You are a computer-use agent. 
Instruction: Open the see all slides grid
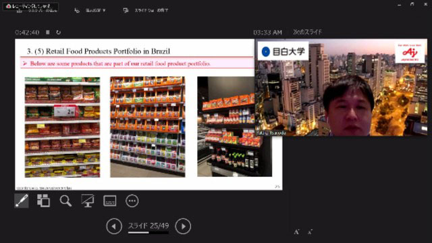point(43,200)
